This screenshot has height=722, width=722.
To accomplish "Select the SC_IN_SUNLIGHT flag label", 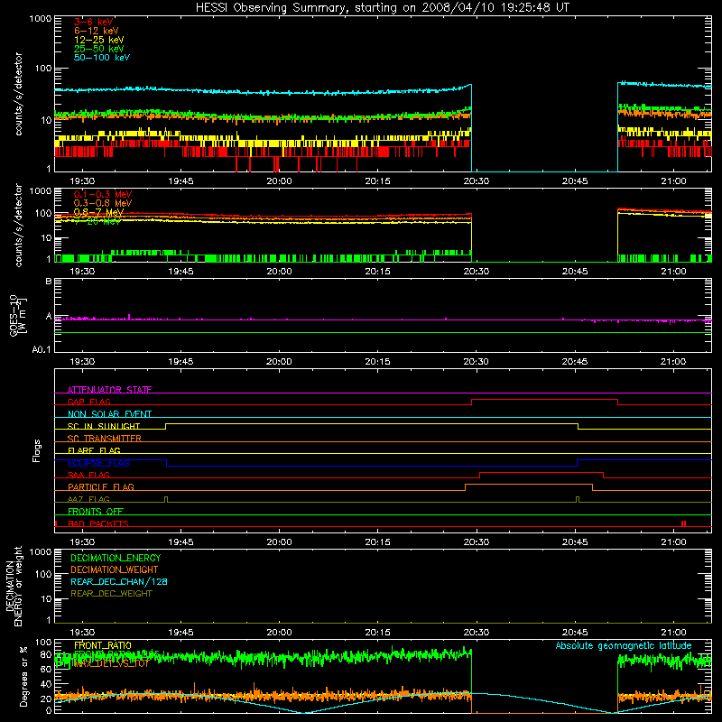I will tap(104, 426).
